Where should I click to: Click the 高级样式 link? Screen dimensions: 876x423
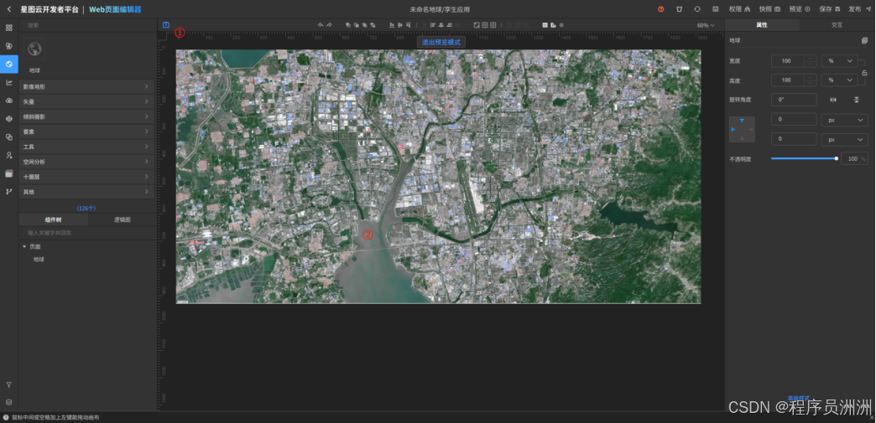(x=798, y=398)
